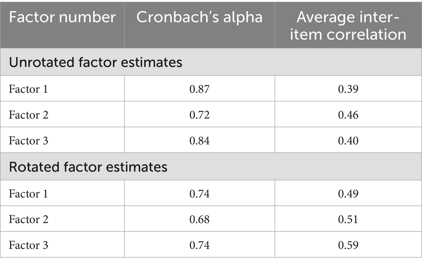Click the Factor 3 label under Rotated estimates

[28, 245]
